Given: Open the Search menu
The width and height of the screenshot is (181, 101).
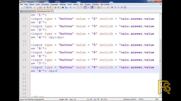Looking at the screenshot, I should pyautogui.click(x=32, y=4).
